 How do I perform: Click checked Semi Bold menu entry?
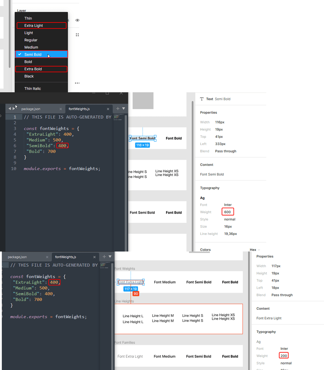(x=41, y=54)
